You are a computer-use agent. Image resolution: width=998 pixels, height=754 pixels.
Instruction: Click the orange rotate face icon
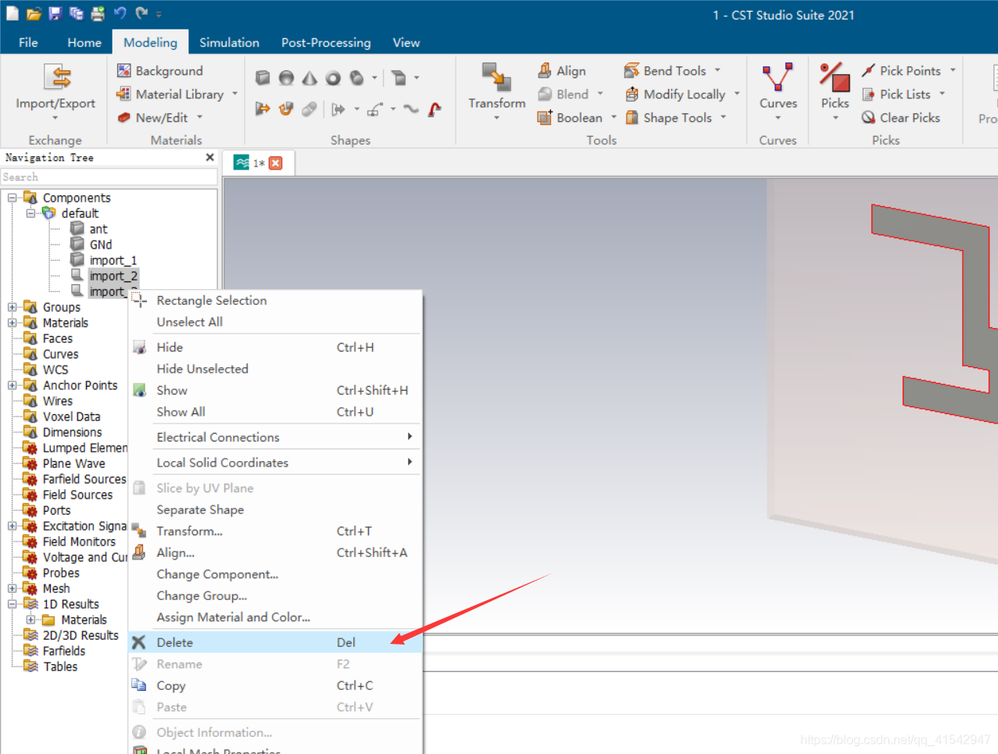[286, 109]
